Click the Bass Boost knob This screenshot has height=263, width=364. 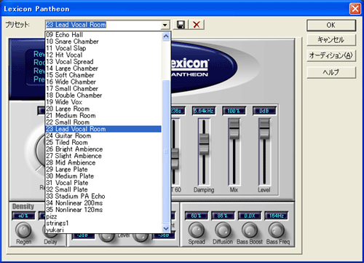[250, 230]
